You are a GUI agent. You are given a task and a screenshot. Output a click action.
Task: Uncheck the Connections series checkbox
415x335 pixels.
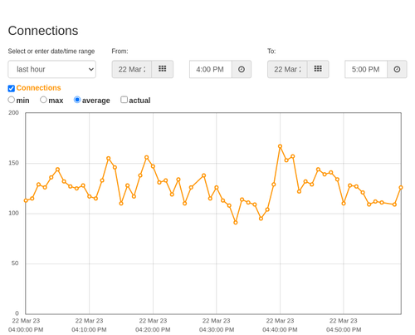point(12,88)
